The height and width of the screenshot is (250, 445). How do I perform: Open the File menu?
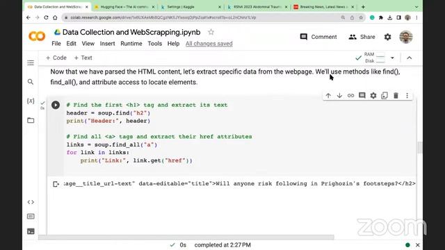click(x=56, y=44)
